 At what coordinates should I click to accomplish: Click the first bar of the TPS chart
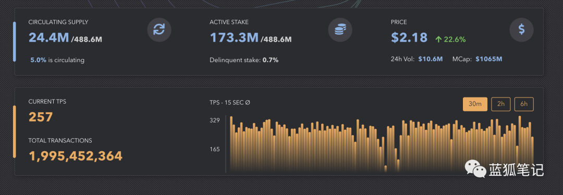point(231,144)
